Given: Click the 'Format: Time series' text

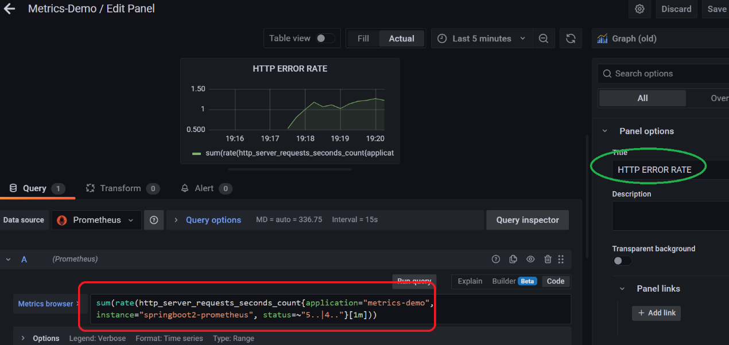Looking at the screenshot, I should 169,338.
